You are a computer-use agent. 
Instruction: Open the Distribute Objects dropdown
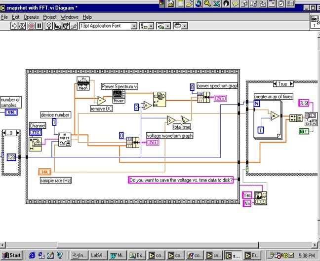(163, 26)
